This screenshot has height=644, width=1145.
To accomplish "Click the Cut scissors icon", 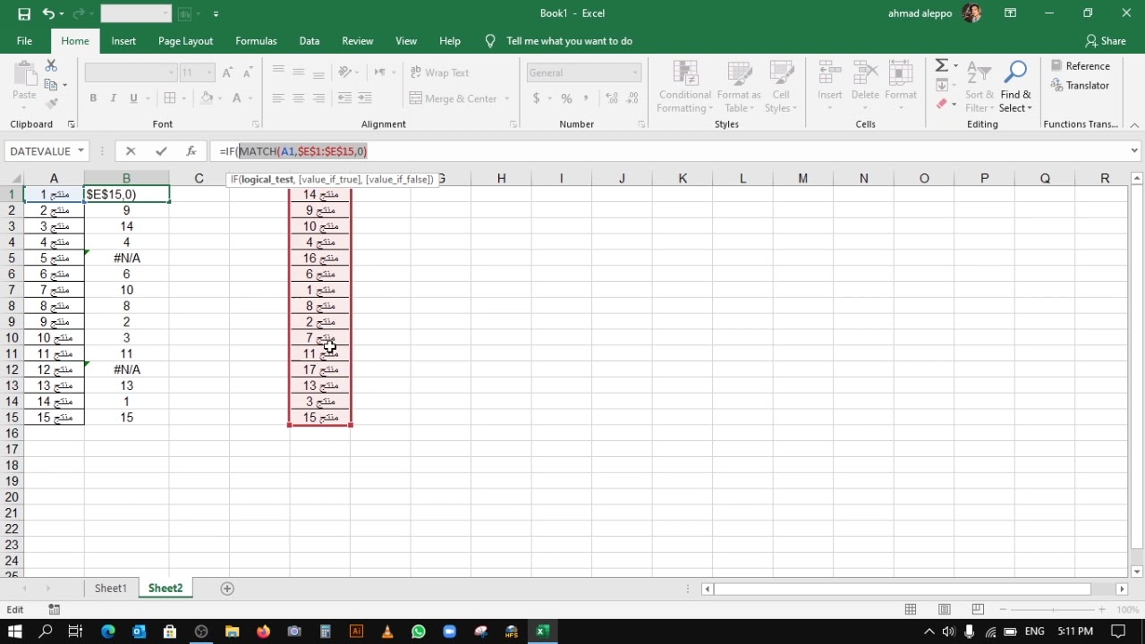I will [x=51, y=66].
